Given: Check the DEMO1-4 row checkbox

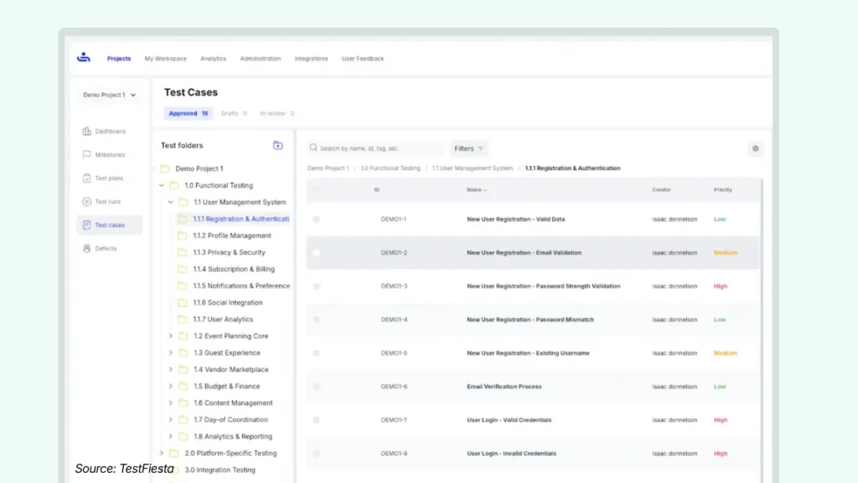Looking at the screenshot, I should pyautogui.click(x=316, y=319).
